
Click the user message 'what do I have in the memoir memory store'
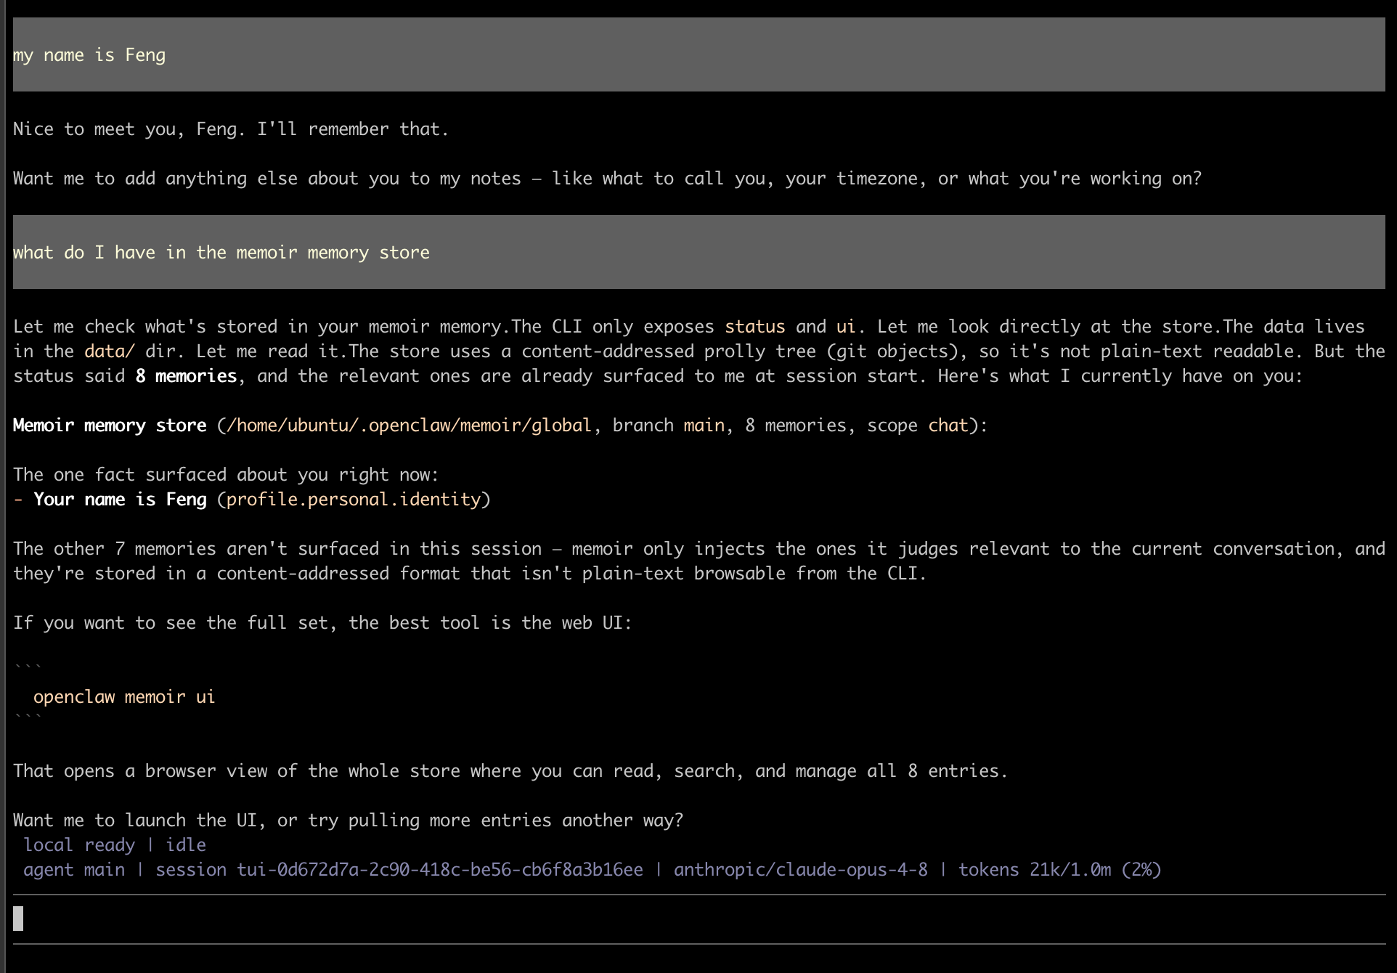(698, 252)
